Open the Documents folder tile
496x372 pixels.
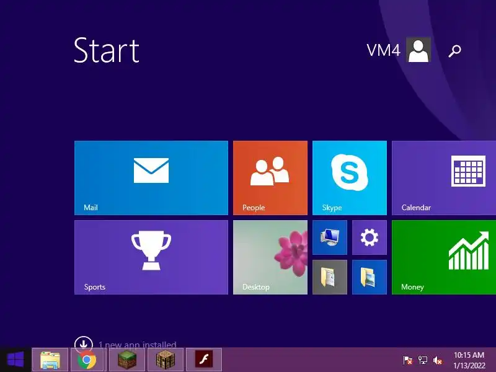(330, 277)
